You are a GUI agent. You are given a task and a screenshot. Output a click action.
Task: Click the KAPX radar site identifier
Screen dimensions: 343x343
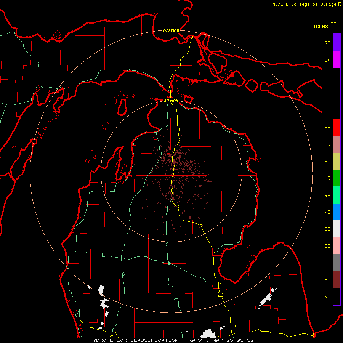(195, 340)
